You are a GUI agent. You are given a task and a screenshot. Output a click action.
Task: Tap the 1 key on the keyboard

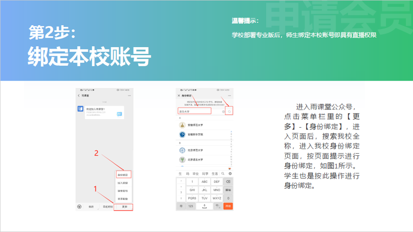pos(192,182)
